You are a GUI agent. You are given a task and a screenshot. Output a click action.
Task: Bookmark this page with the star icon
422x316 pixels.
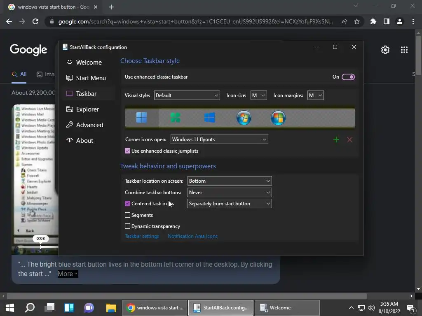[357, 21]
